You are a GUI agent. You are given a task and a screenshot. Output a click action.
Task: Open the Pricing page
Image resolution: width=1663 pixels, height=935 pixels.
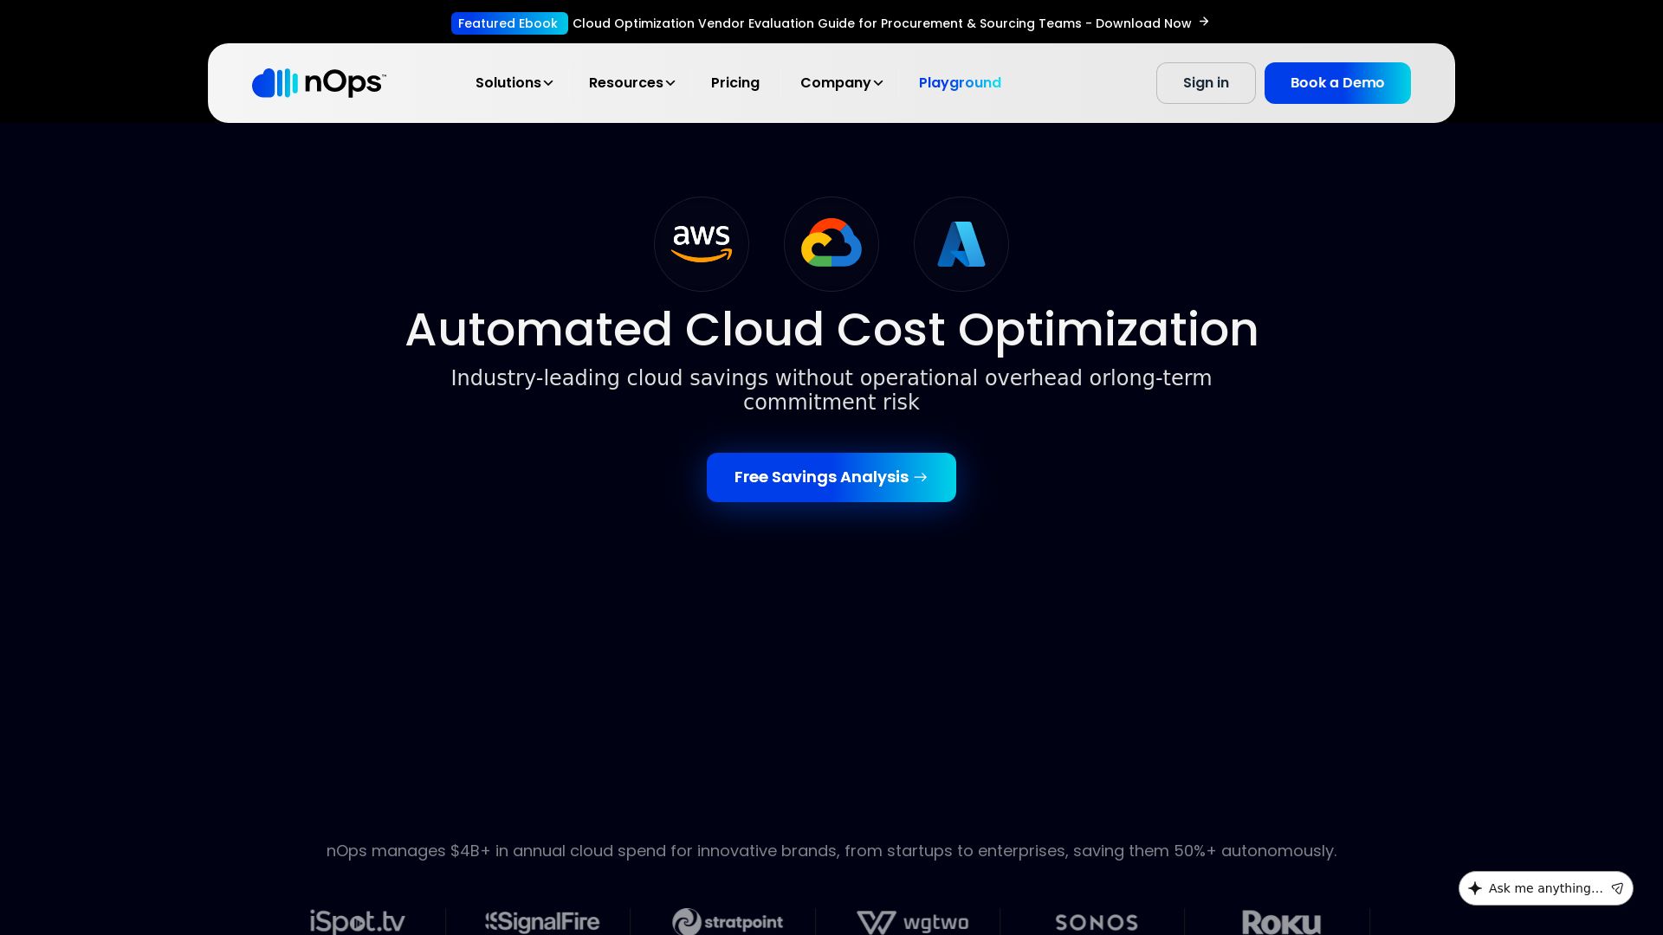point(735,83)
